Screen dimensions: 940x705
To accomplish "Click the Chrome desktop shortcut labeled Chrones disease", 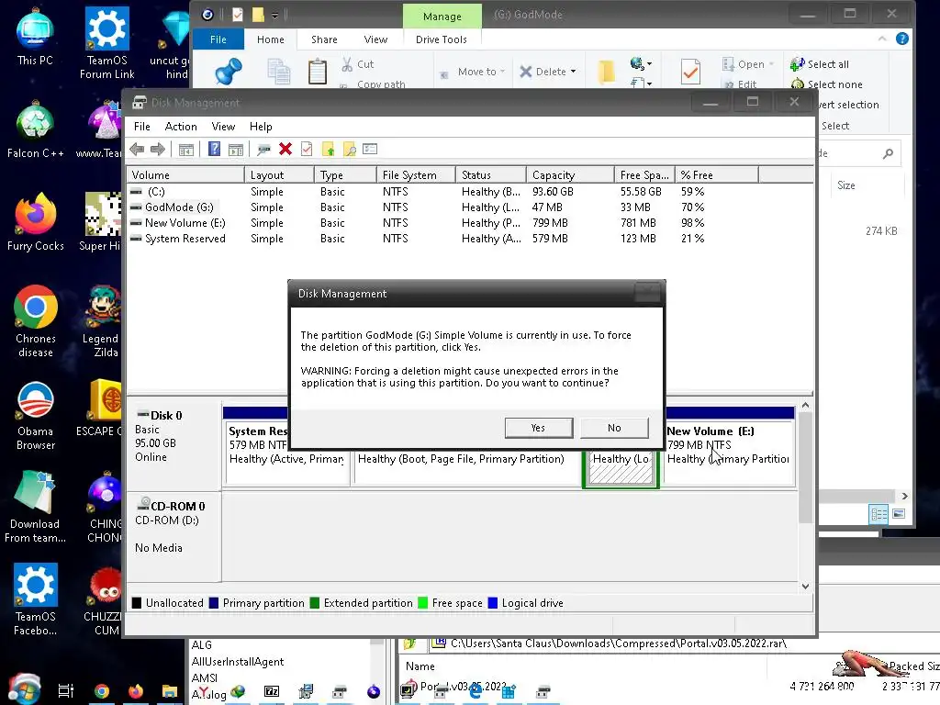I will coord(36,321).
